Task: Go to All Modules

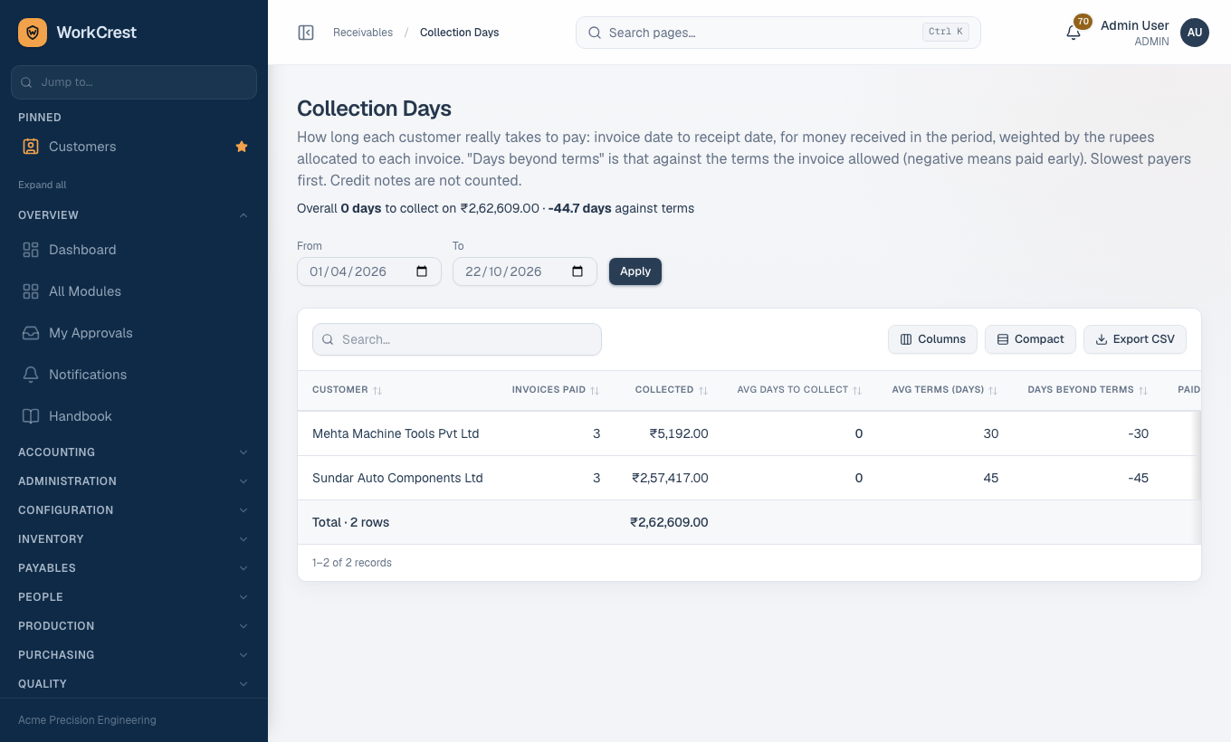Action: pos(134,291)
